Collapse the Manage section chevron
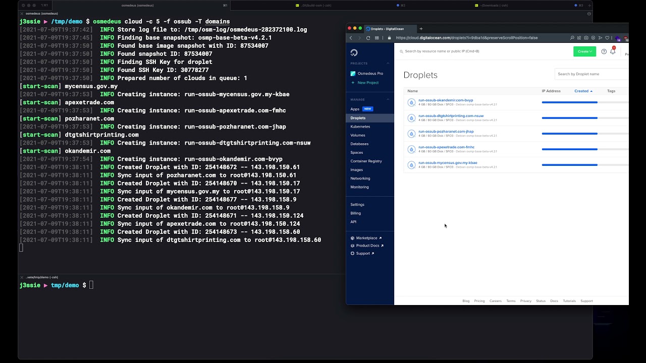Image resolution: width=646 pixels, height=363 pixels. pos(388,100)
